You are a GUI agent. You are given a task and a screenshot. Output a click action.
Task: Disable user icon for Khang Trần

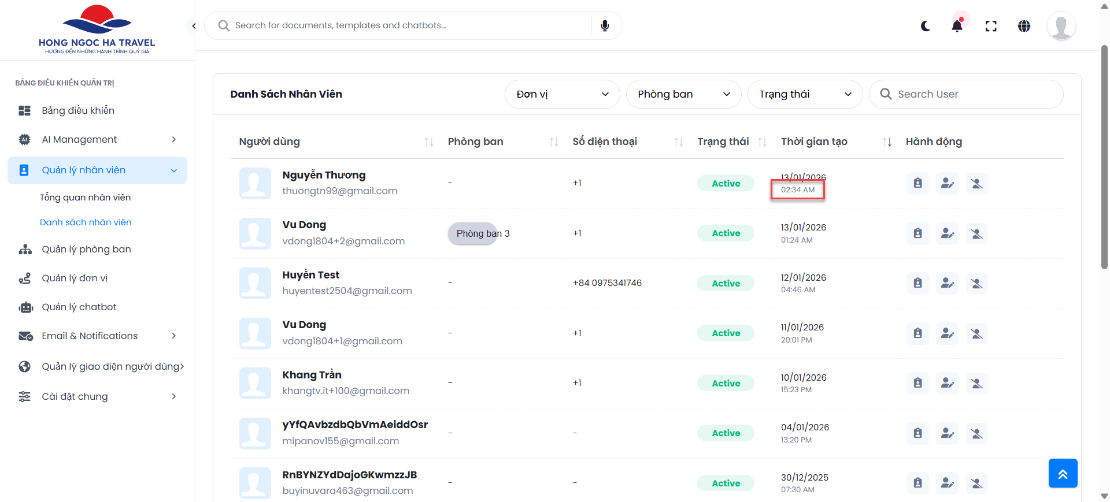coord(976,383)
